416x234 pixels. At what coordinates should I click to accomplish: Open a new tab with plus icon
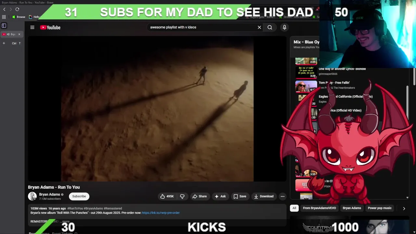point(4,43)
